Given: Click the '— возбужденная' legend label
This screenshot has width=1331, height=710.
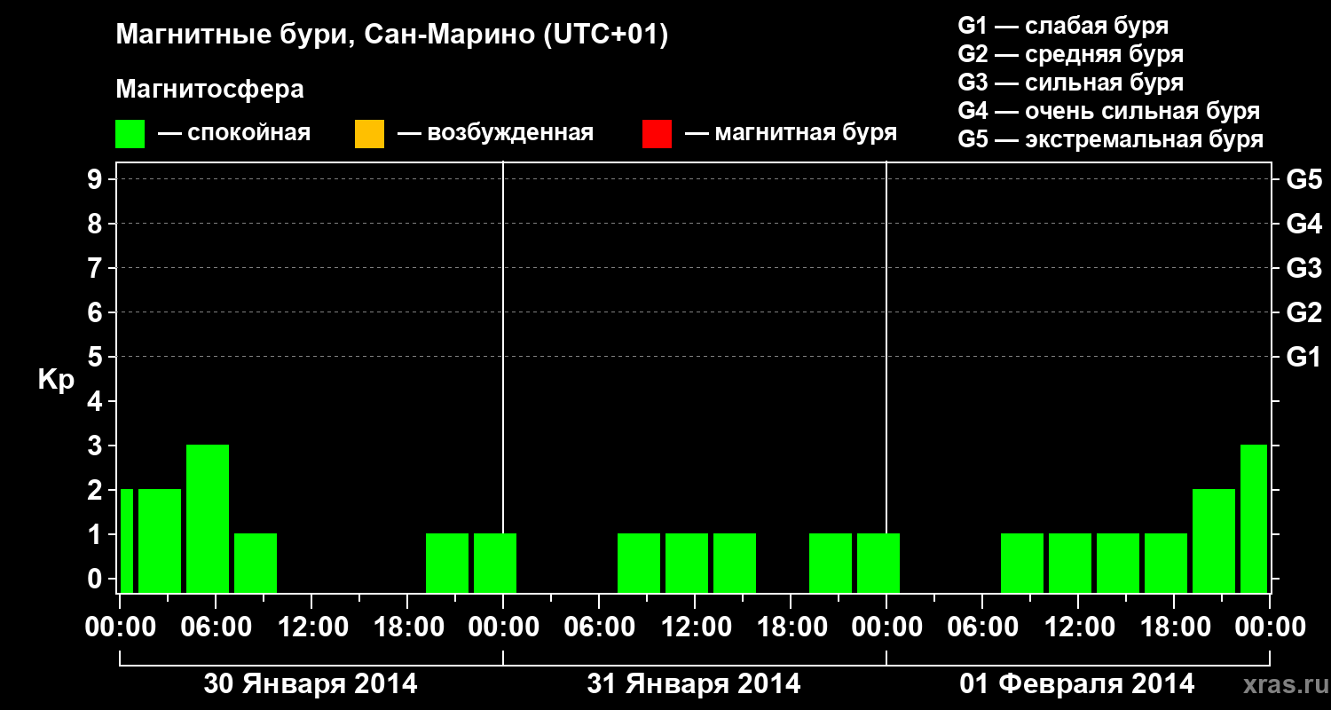Looking at the screenshot, I should pos(495,134).
